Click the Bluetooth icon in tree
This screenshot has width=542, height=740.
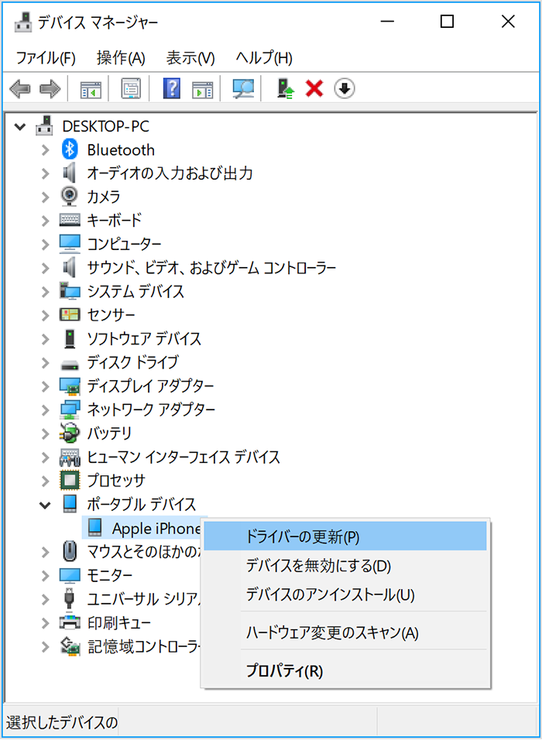(x=70, y=150)
